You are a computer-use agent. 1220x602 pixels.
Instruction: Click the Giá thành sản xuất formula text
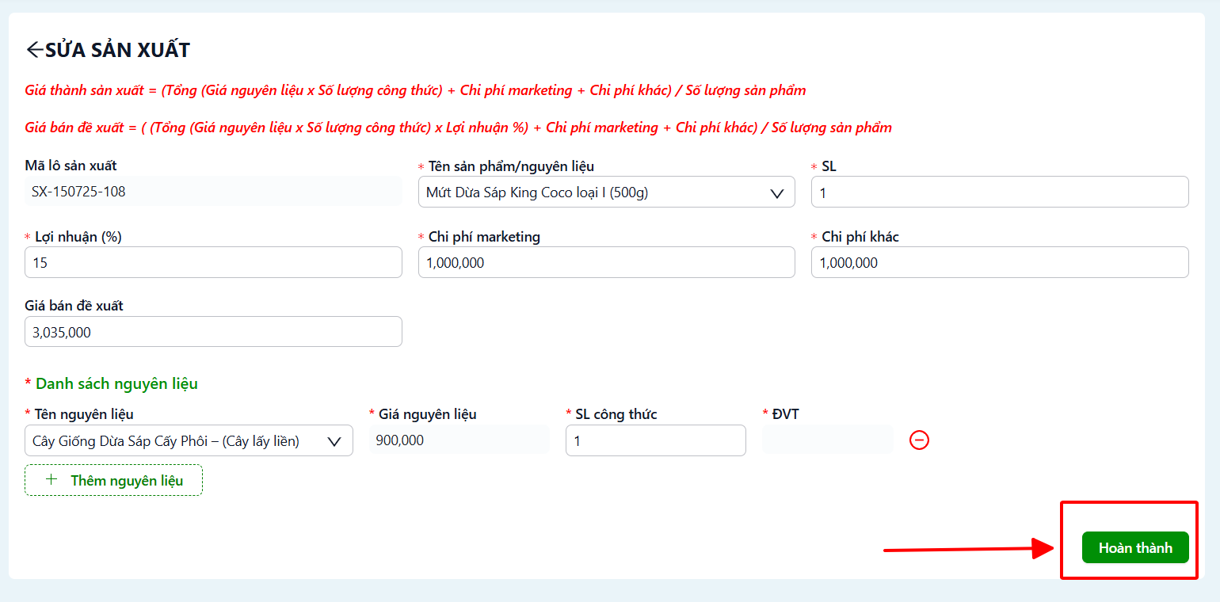point(416,90)
